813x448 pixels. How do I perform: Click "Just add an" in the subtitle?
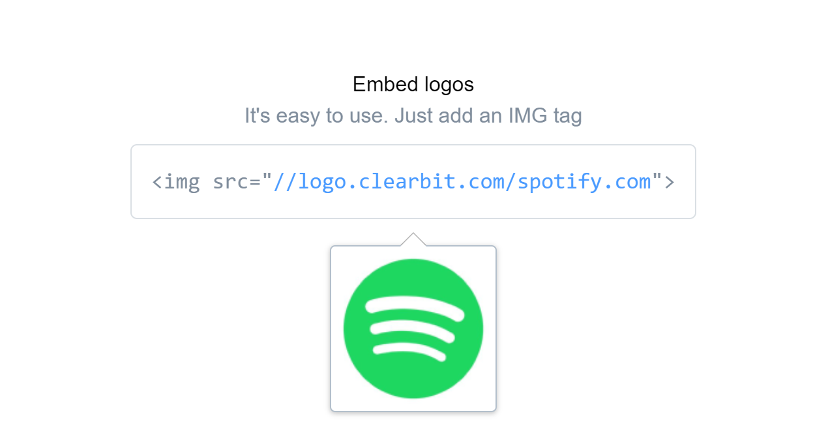[x=449, y=115]
